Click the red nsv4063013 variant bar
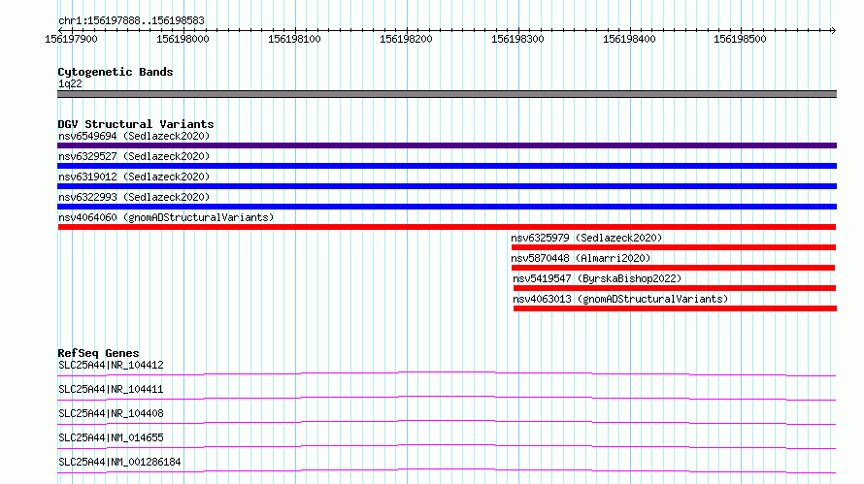Viewport: 864px width, 484px height. (675, 308)
